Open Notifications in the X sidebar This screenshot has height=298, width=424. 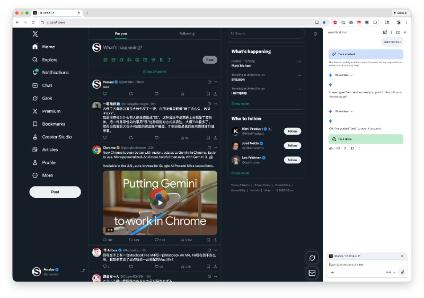click(x=50, y=73)
